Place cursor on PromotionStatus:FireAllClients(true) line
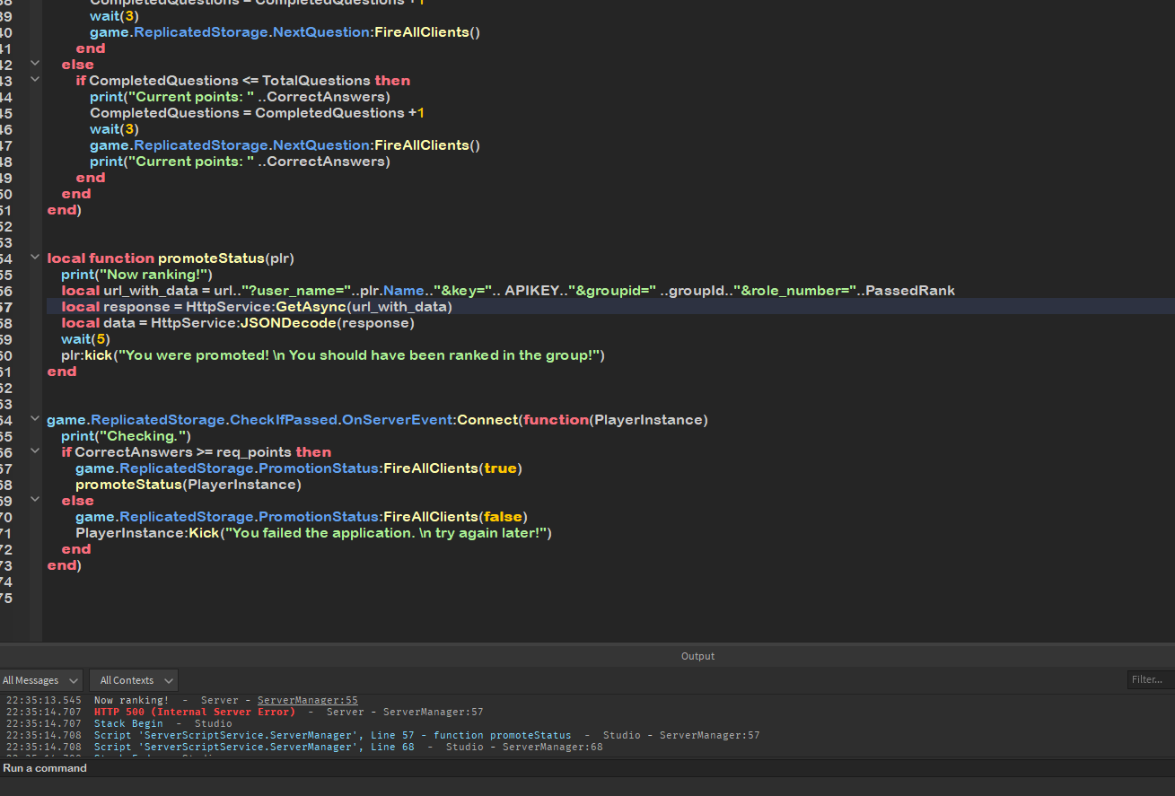The width and height of the screenshot is (1175, 796). point(299,468)
